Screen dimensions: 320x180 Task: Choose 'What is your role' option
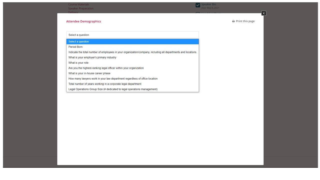point(78,63)
